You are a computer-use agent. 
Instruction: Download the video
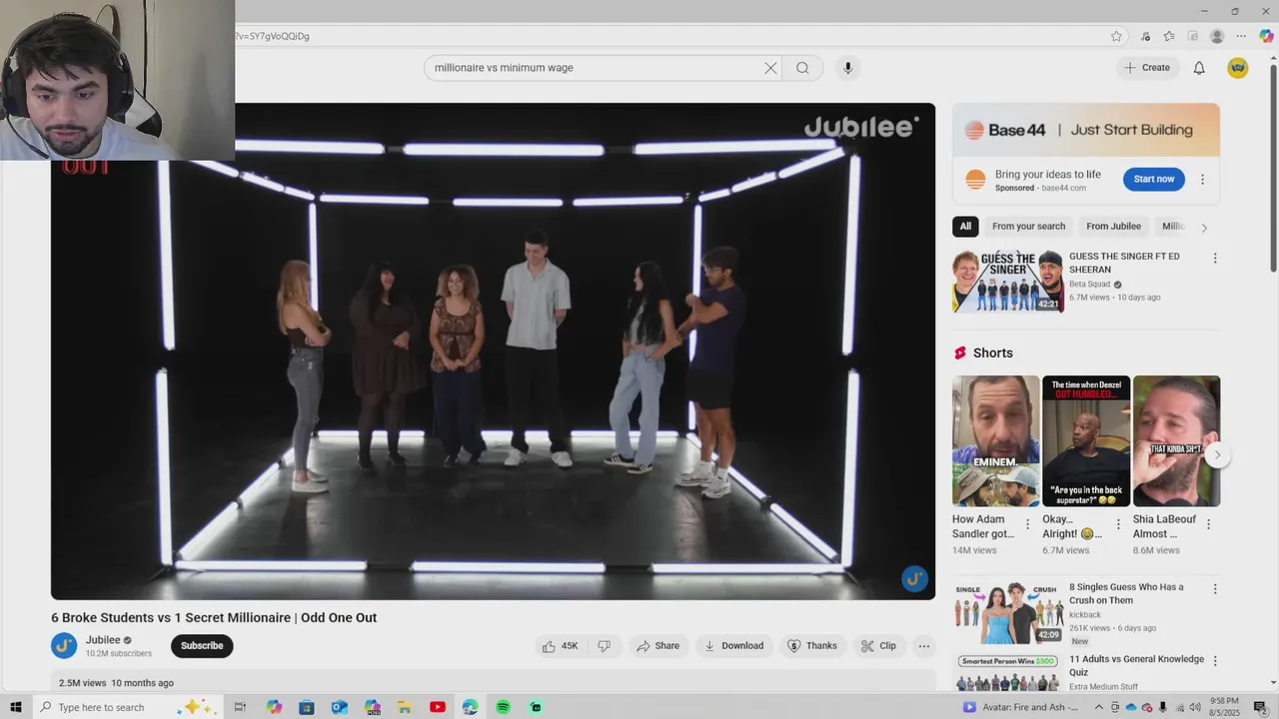pos(734,646)
